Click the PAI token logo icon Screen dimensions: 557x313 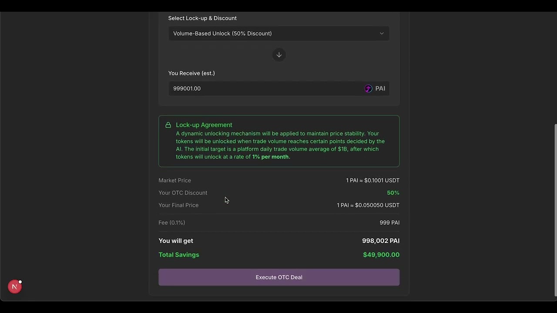point(369,89)
